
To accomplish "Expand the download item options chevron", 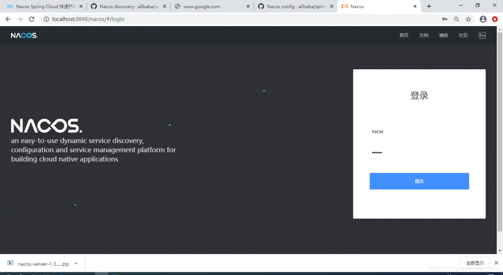I will pyautogui.click(x=76, y=264).
